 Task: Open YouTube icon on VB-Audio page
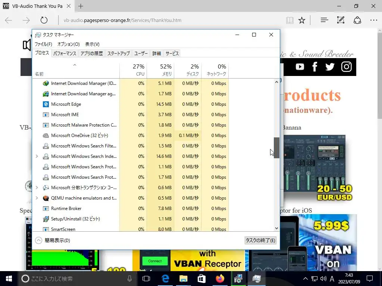click(x=300, y=67)
